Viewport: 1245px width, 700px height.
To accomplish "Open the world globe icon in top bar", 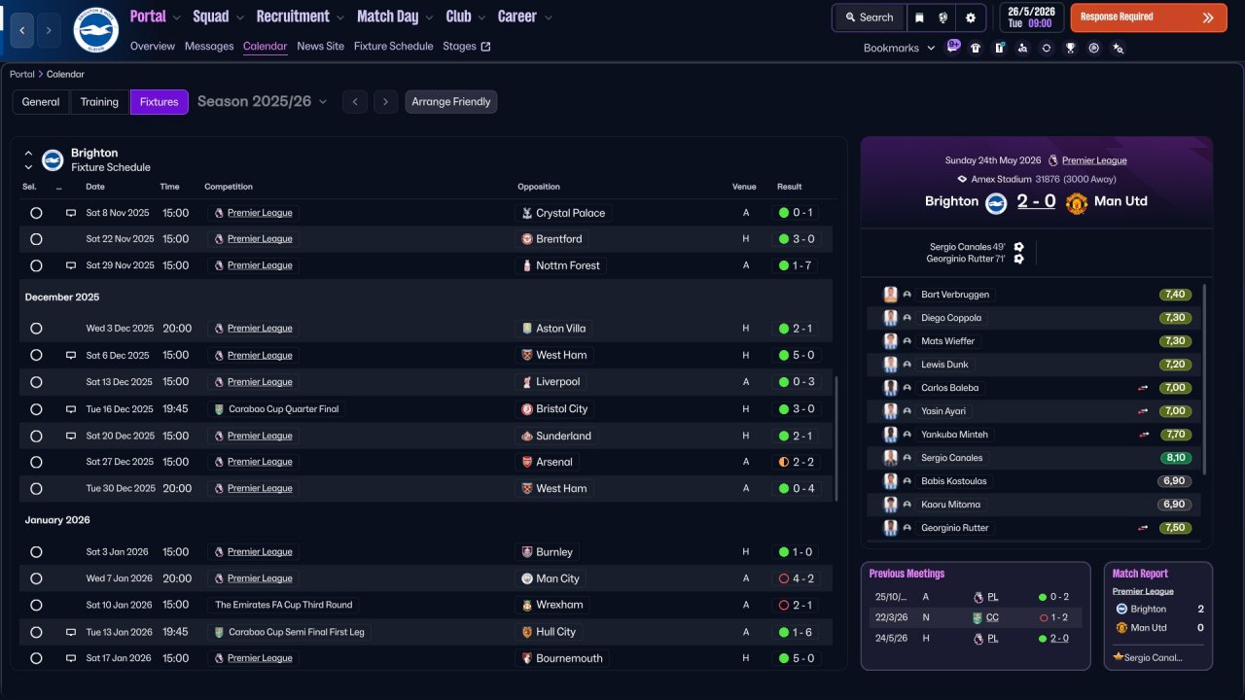I will pos(944,17).
